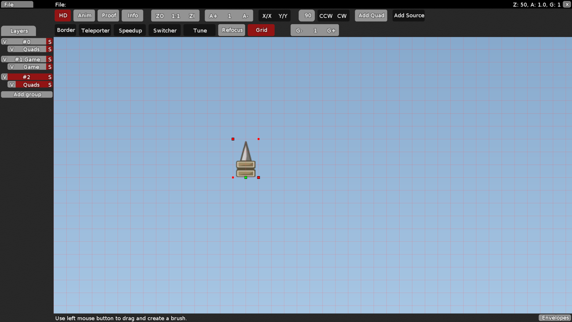Rotate the selection counter-clockwise with CCW
This screenshot has height=322, width=572.
(x=326, y=16)
